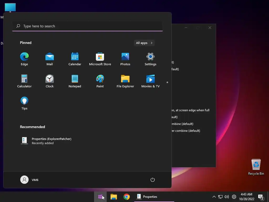Launch Google Chrome from the taskbar
Image resolution: width=269 pixels, height=202 pixels.
coord(127,197)
